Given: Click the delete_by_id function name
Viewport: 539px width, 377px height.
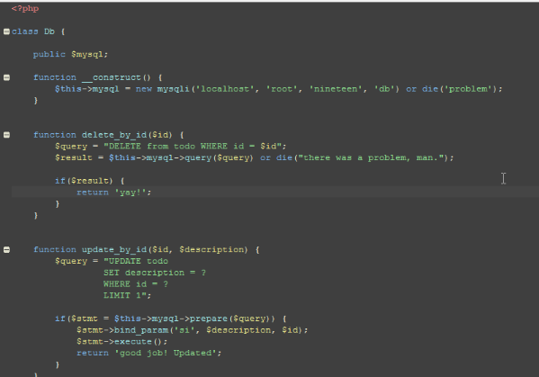Looking at the screenshot, I should click(114, 135).
